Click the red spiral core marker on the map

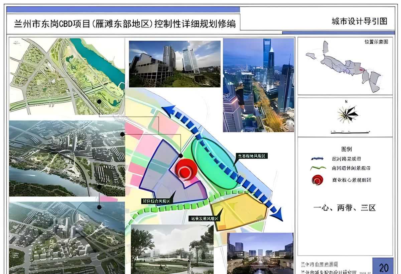pos(185,170)
